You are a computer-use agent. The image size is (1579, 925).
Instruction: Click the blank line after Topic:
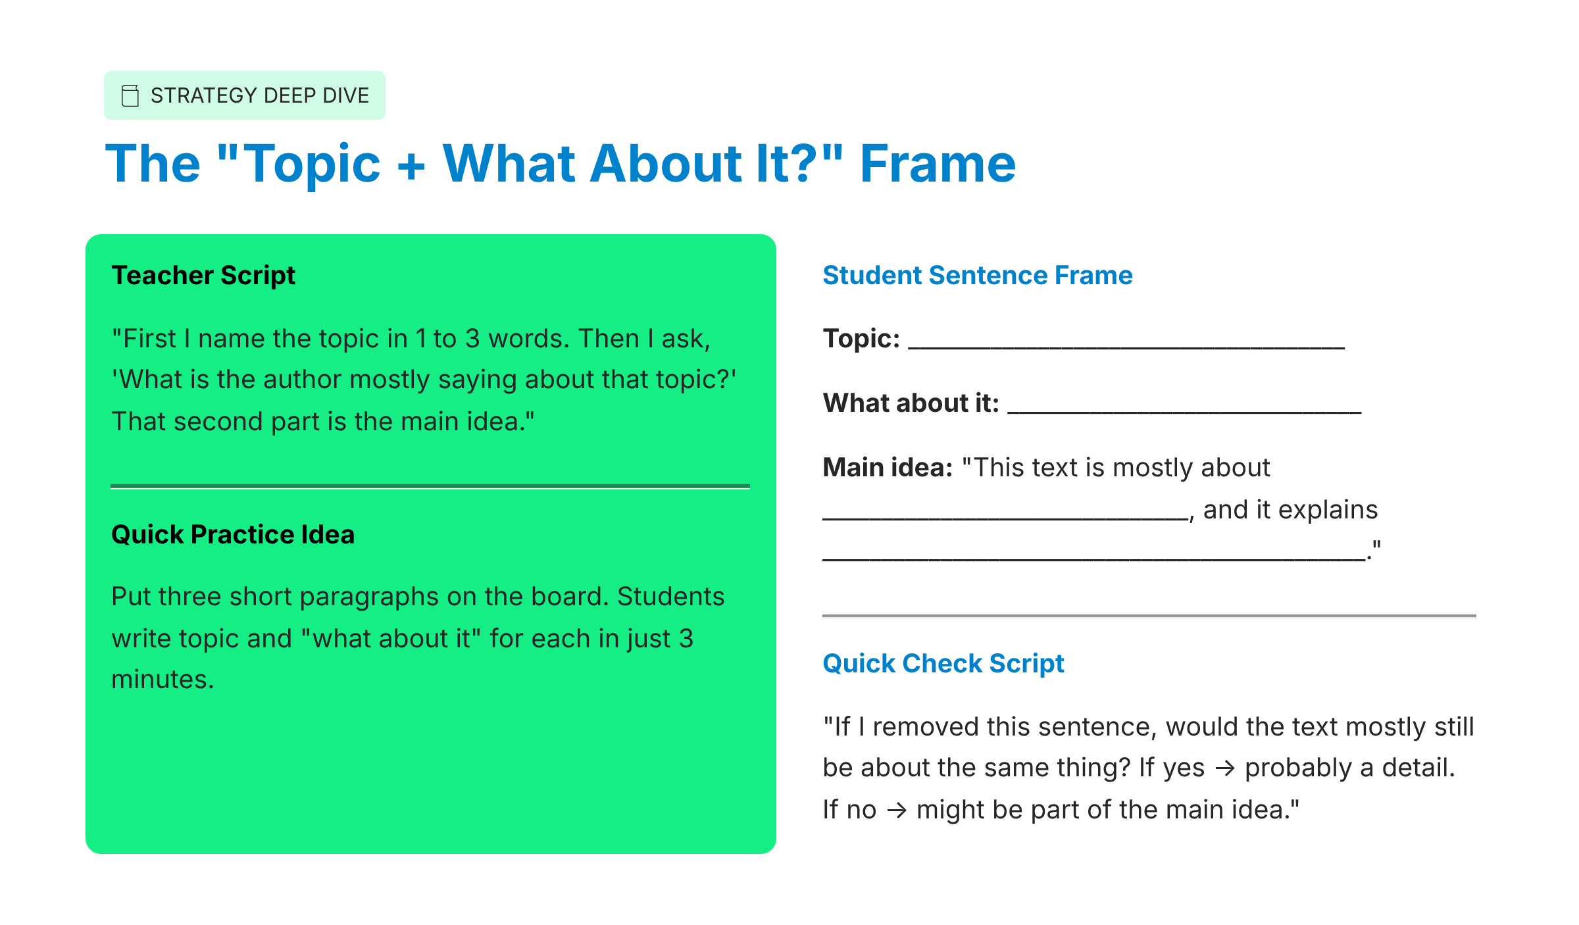(1126, 346)
